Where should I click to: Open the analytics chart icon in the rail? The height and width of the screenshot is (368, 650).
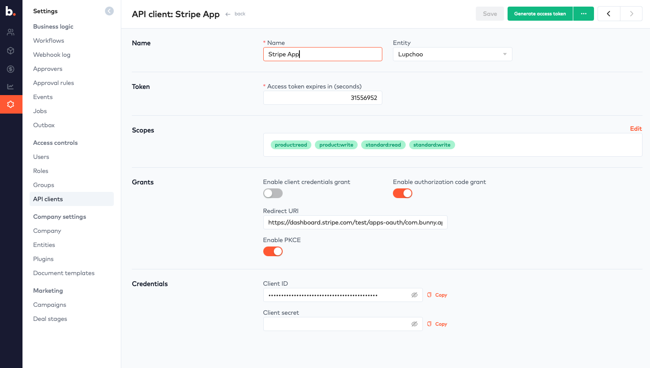(11, 87)
